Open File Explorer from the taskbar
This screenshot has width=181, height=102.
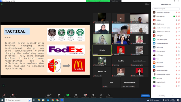(39, 100)
